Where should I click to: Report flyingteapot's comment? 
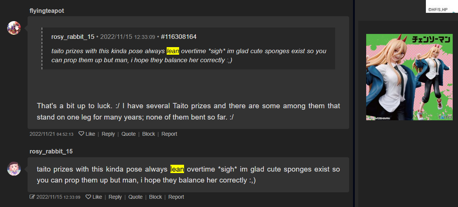tap(169, 134)
